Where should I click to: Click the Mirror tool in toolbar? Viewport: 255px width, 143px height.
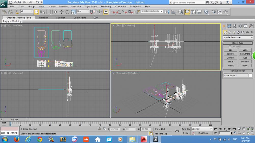pos(167,12)
